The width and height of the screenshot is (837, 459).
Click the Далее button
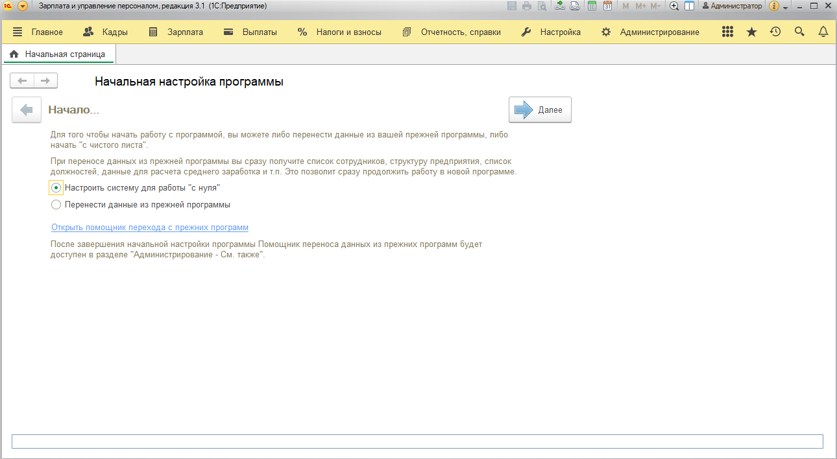point(540,110)
